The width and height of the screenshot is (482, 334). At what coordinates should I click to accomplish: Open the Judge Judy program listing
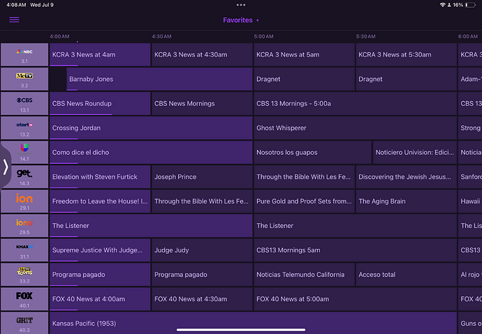201,250
